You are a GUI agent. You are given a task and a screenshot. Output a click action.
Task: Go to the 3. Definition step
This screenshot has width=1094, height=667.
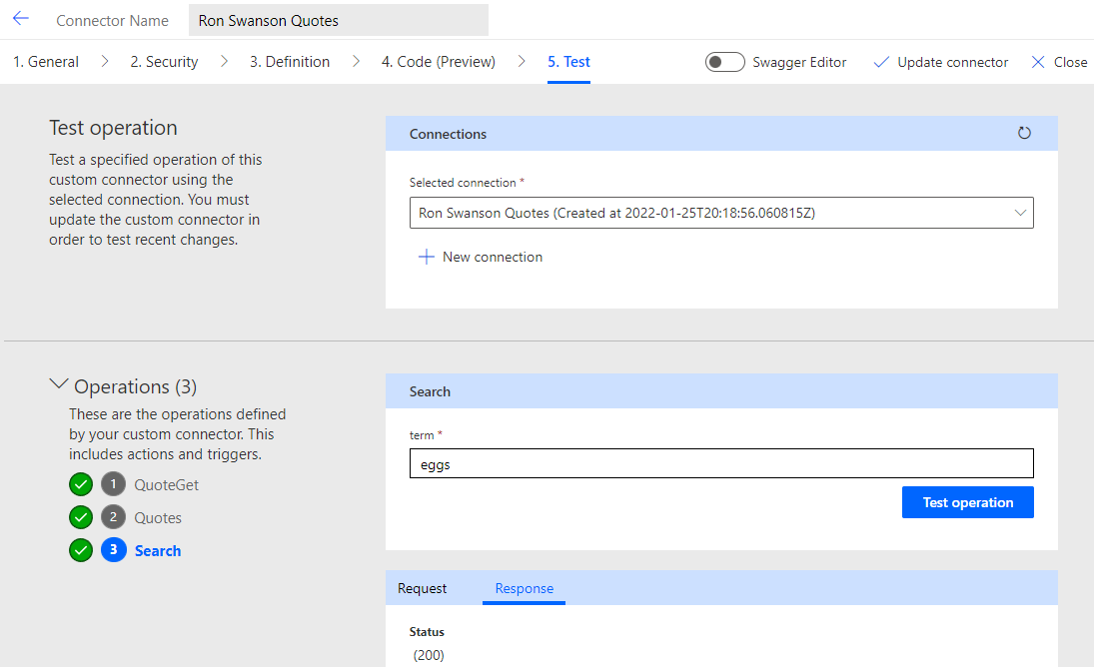point(290,62)
